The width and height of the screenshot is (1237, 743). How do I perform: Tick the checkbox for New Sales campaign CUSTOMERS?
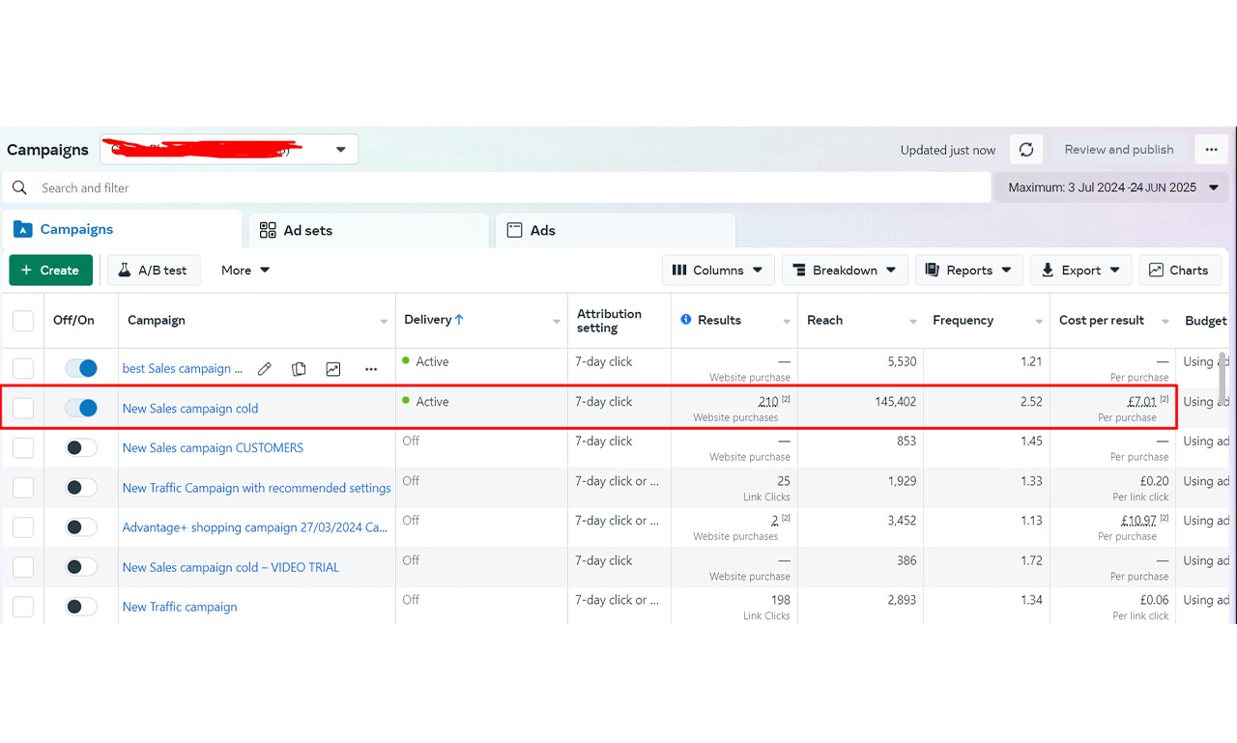pos(23,447)
